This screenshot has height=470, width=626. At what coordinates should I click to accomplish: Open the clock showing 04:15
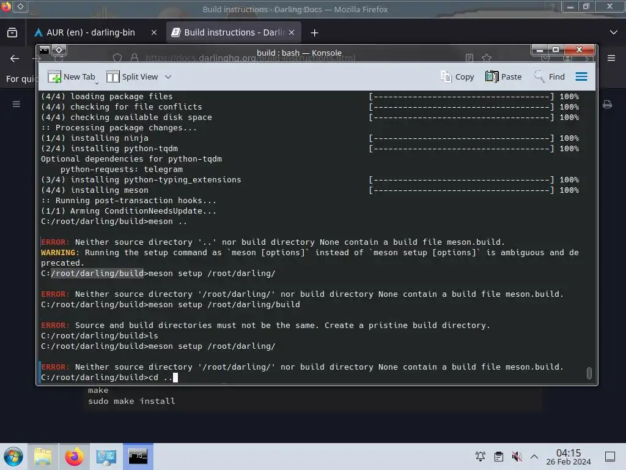coord(569,457)
